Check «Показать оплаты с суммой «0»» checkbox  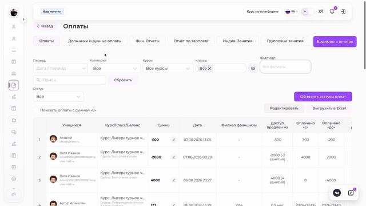[x=36, y=110]
